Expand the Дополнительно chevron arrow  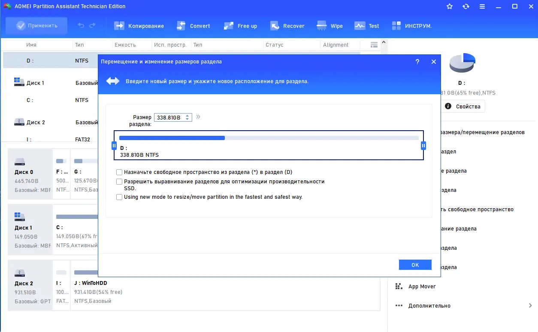click(x=531, y=305)
